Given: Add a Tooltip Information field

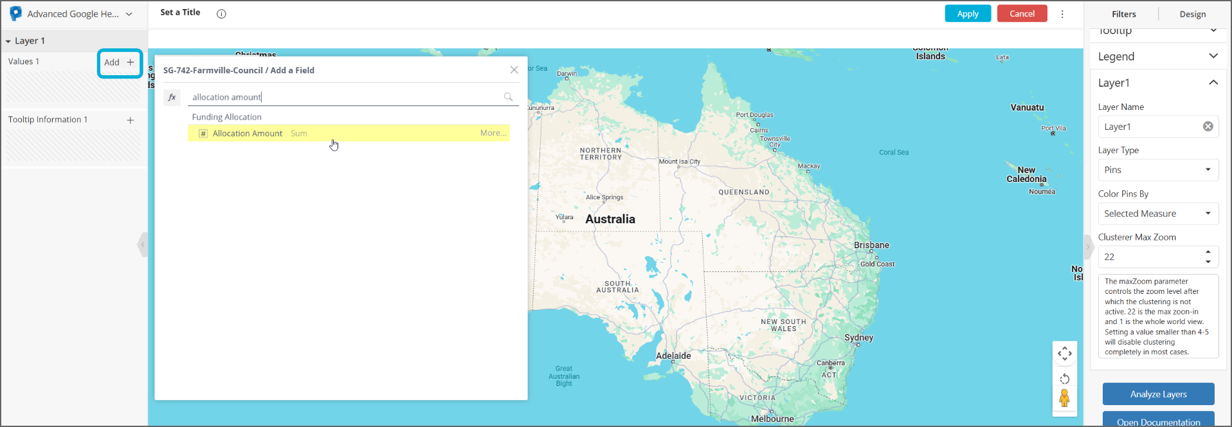Looking at the screenshot, I should pos(131,120).
